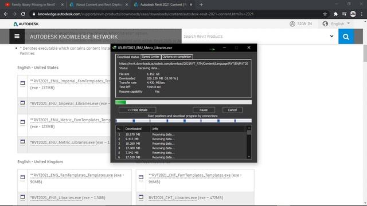Screen dimensions: 367x206
Task: Reload the current browser page
Action: (23, 14)
